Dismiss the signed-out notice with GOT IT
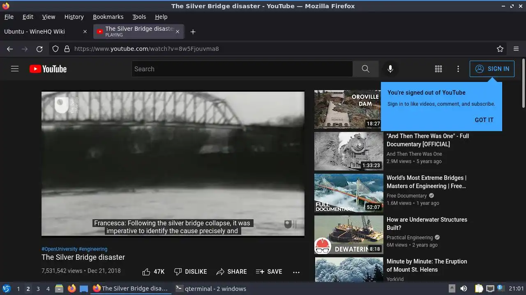The height and width of the screenshot is (295, 526). pyautogui.click(x=484, y=120)
